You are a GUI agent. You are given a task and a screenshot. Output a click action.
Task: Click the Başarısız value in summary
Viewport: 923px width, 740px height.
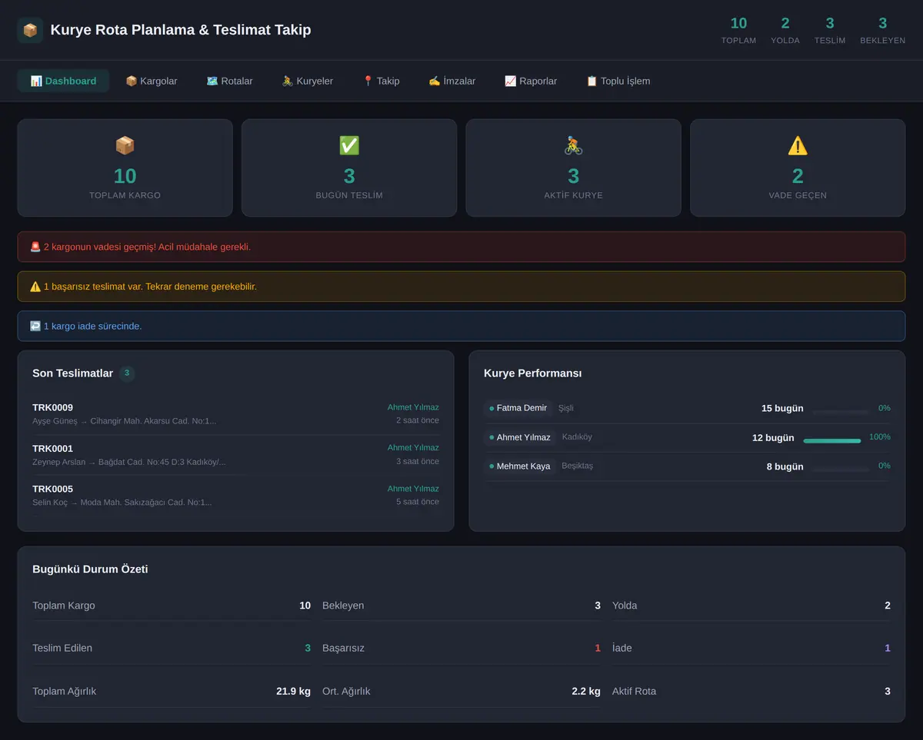pyautogui.click(x=598, y=648)
